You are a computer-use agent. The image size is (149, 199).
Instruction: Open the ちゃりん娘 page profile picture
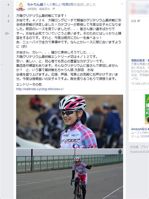tap(21, 7)
